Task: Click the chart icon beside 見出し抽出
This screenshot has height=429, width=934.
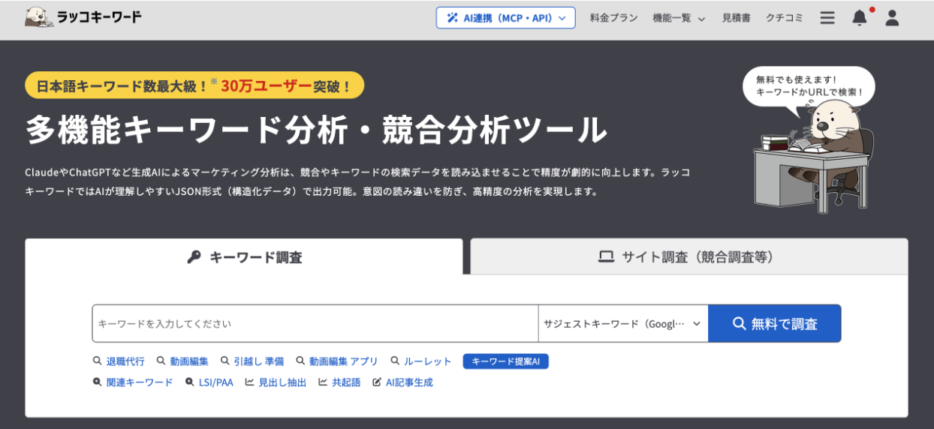Action: click(249, 382)
